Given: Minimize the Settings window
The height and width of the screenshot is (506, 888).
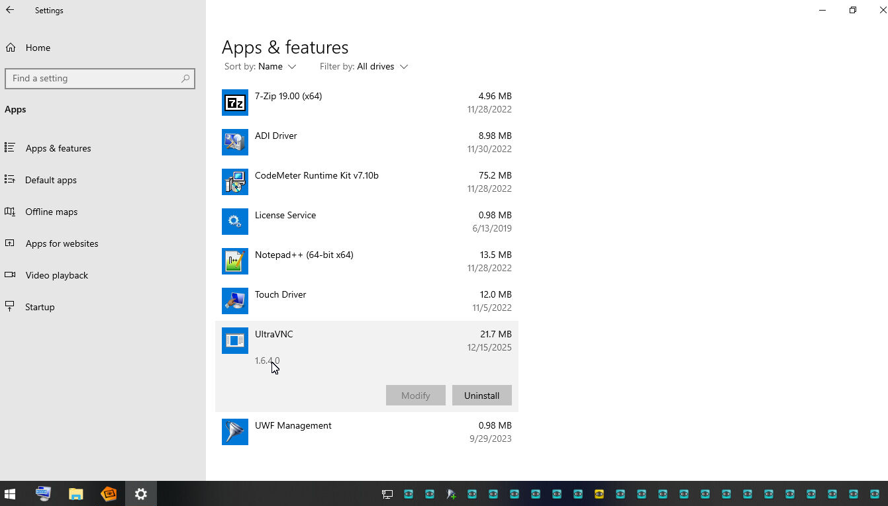Looking at the screenshot, I should pos(822,10).
